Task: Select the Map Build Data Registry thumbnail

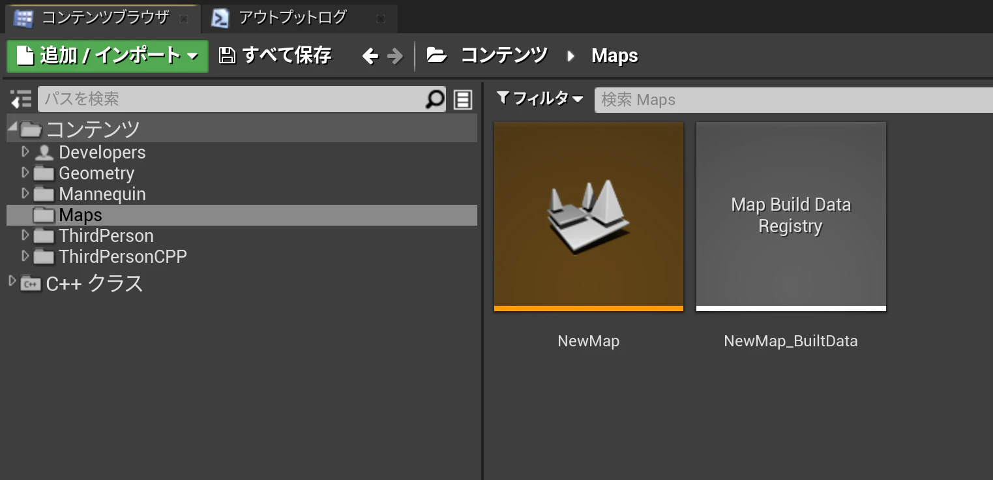Action: [791, 217]
